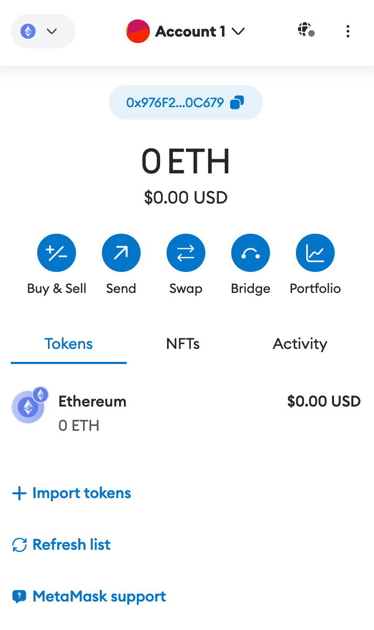Click the Bridge icon
The height and width of the screenshot is (630, 374).
(x=251, y=253)
